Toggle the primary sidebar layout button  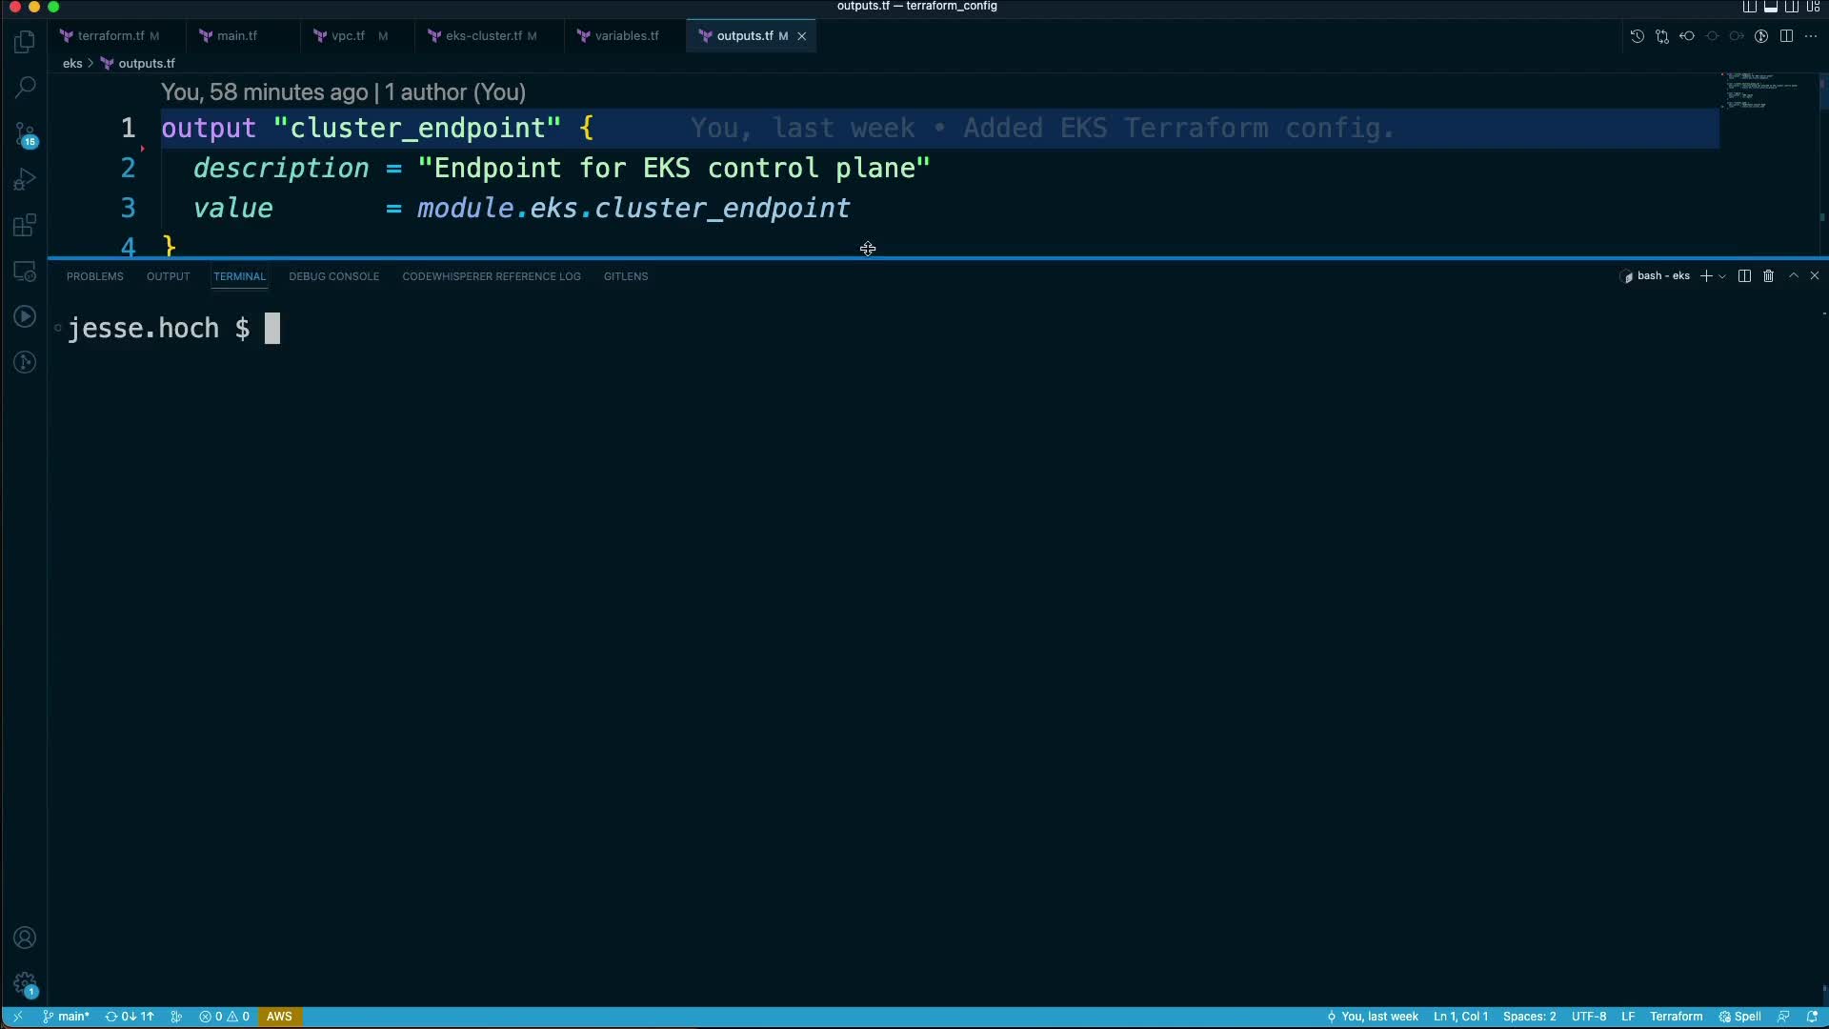[1749, 7]
